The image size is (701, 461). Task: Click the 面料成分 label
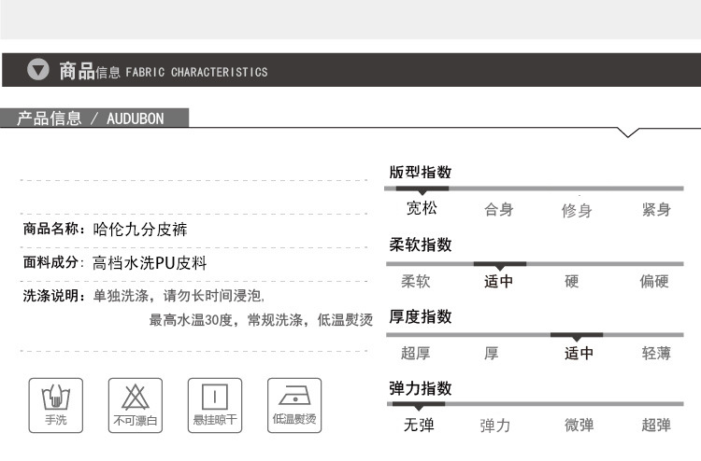pyautogui.click(x=51, y=262)
